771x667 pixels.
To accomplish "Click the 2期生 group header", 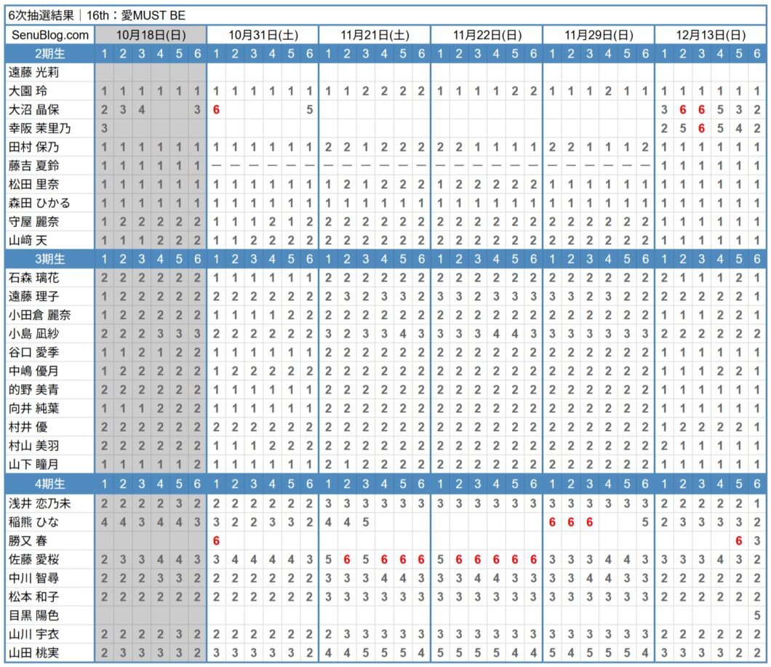I will [x=49, y=54].
